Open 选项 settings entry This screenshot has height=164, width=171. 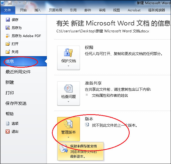(x=15, y=123)
